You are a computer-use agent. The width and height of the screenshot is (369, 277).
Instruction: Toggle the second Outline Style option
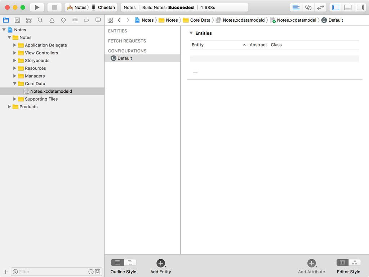click(x=130, y=262)
